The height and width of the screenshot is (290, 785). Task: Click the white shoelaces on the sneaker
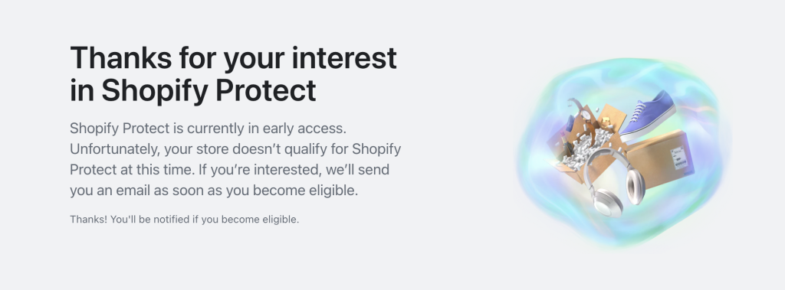point(637,112)
